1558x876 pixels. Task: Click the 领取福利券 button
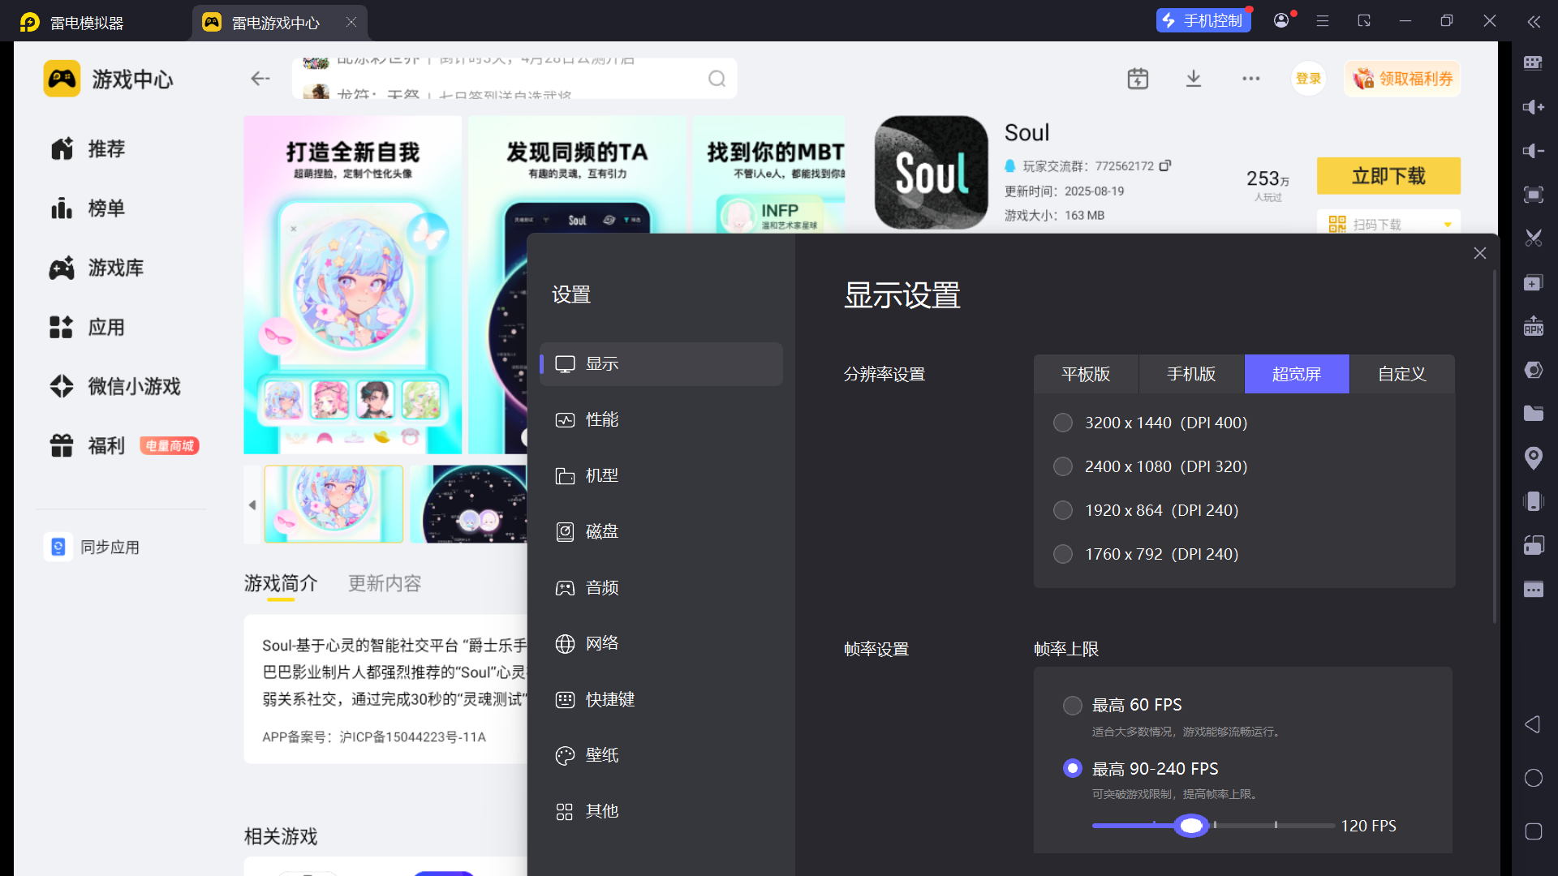pyautogui.click(x=1402, y=79)
